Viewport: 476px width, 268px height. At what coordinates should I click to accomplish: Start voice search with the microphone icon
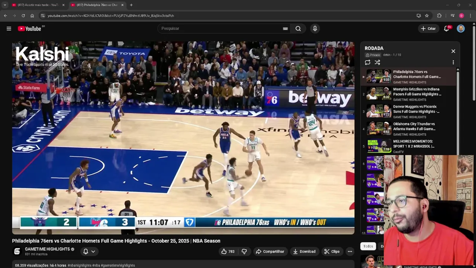[315, 29]
